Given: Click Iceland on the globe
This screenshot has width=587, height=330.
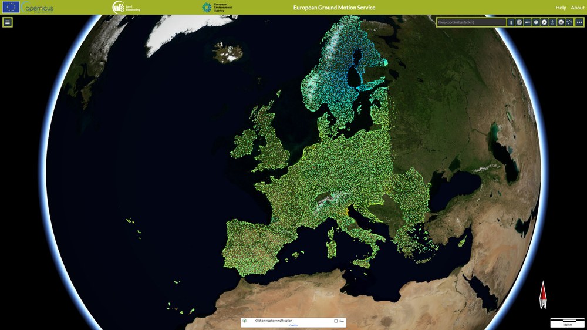Looking at the screenshot, I should (x=228, y=52).
